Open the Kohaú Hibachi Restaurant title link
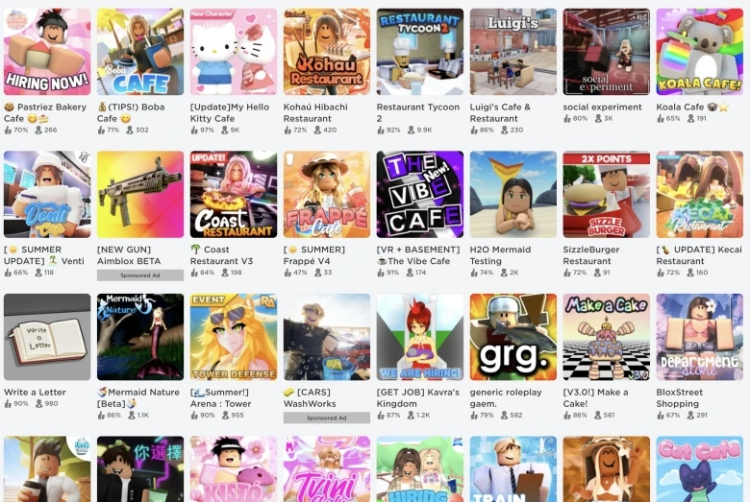The image size is (750, 502). pos(315,112)
